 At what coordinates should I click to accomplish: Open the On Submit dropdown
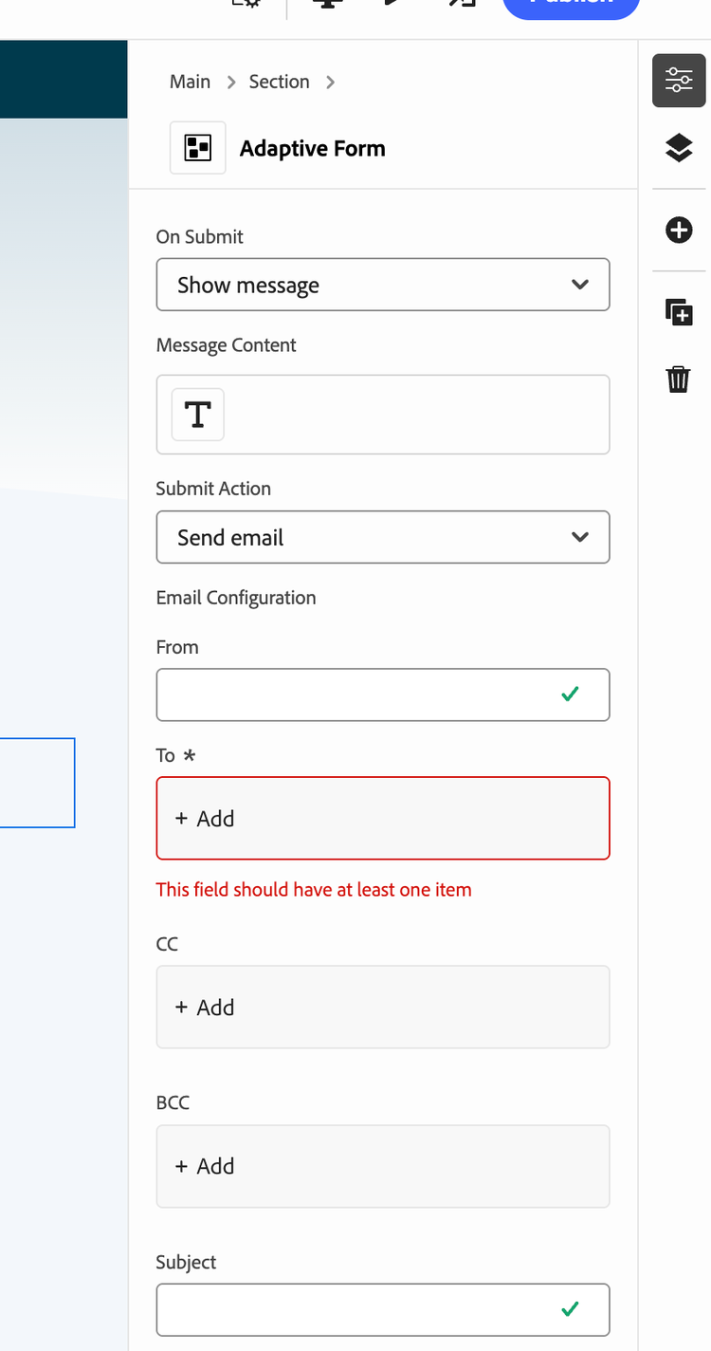(x=383, y=285)
